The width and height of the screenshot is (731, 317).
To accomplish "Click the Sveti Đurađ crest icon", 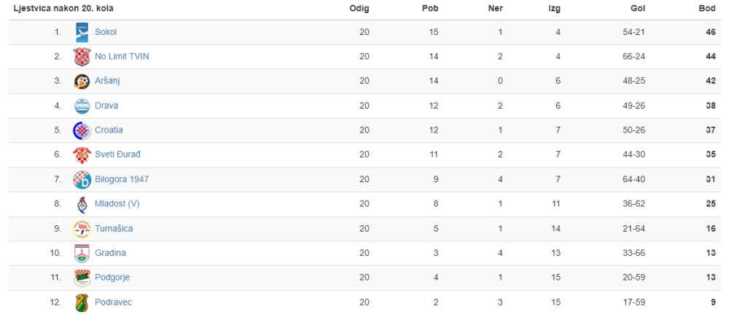I will point(82,154).
